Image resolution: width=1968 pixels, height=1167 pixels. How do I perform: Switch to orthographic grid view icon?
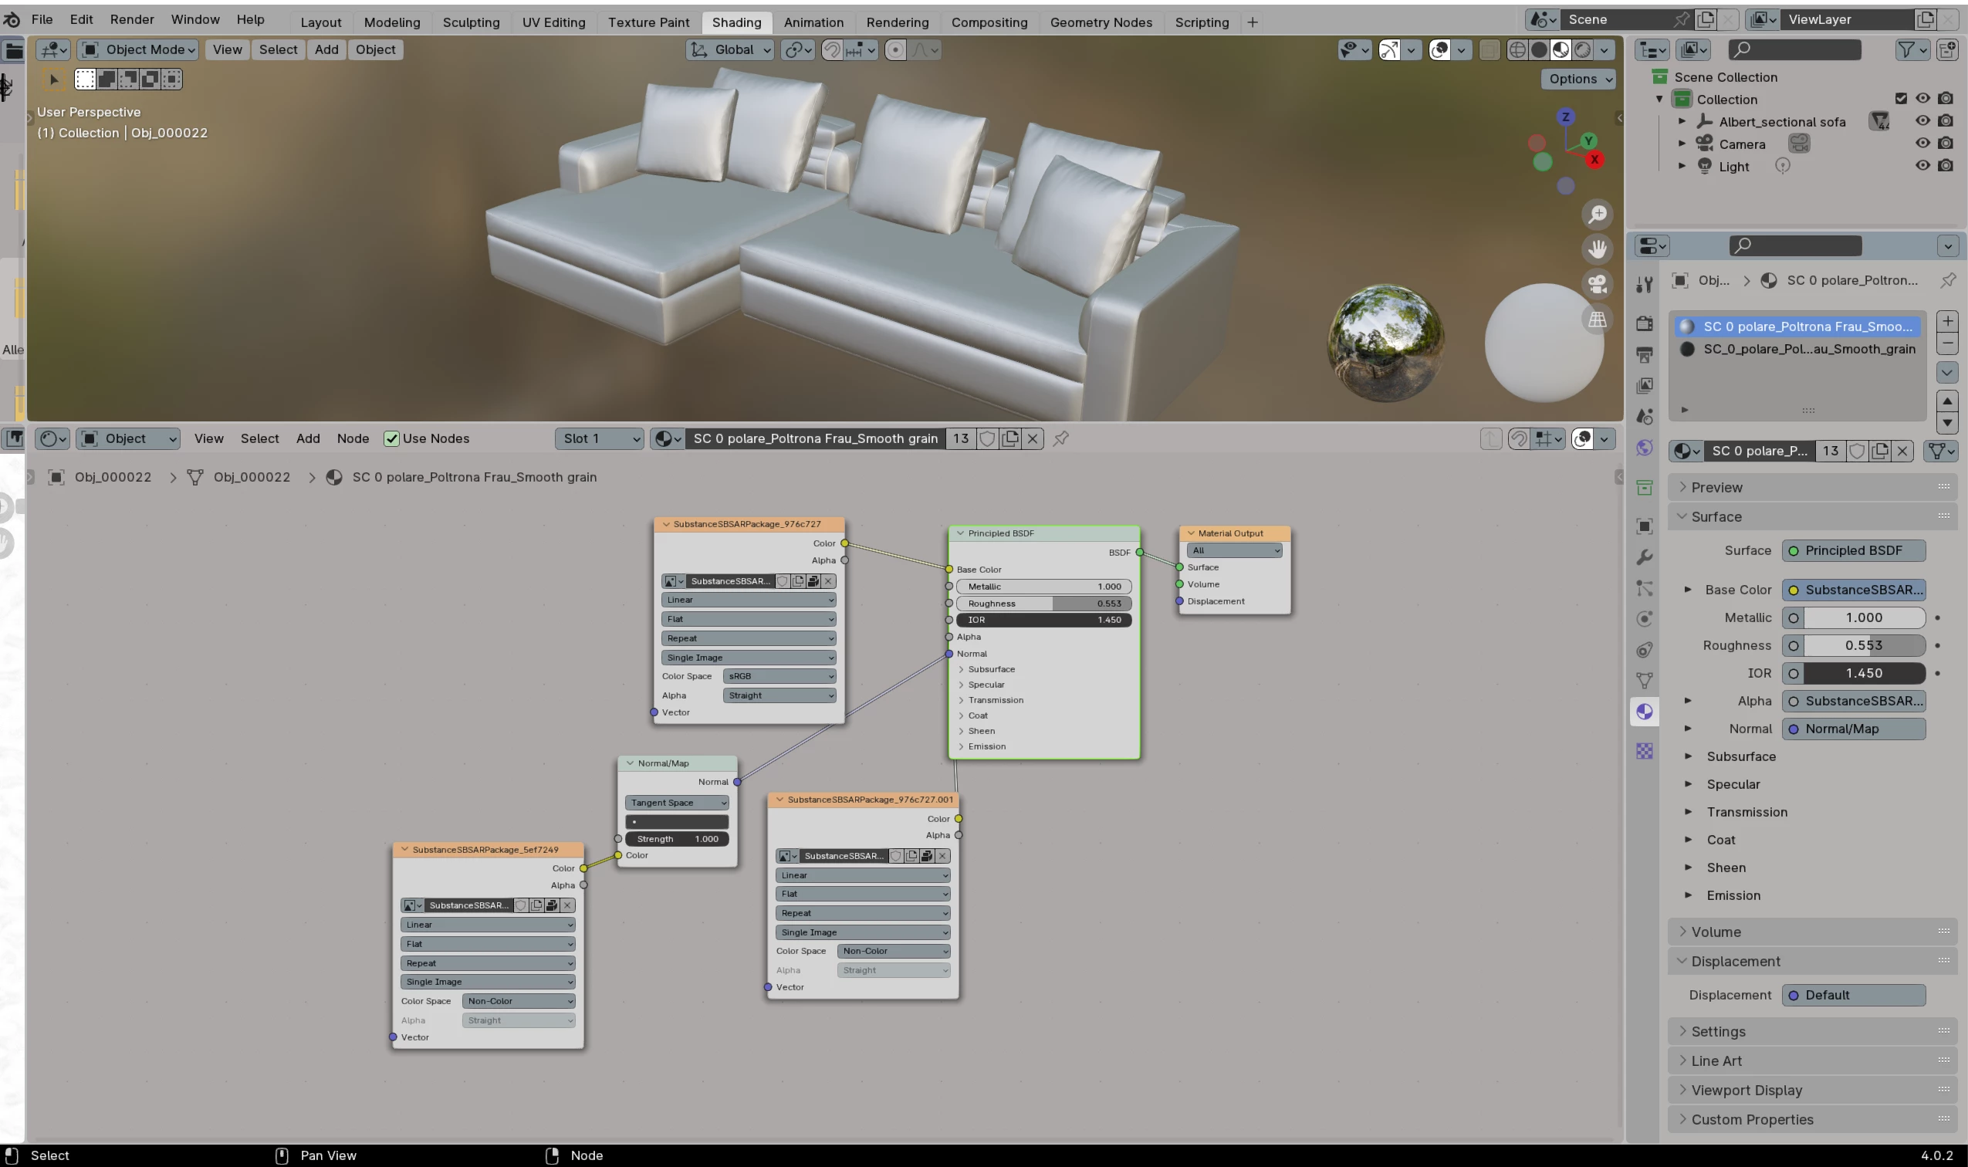1597,320
